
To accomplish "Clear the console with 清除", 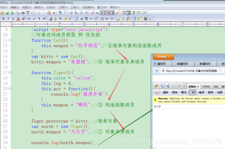I will tap(165, 92).
